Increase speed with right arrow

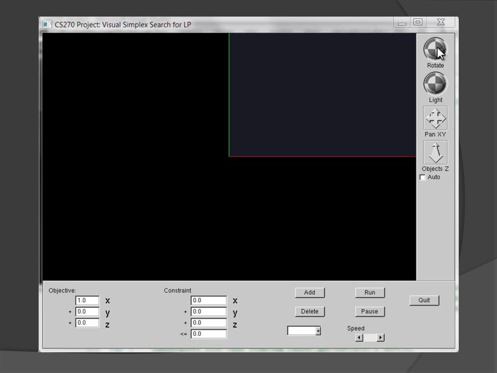click(381, 337)
